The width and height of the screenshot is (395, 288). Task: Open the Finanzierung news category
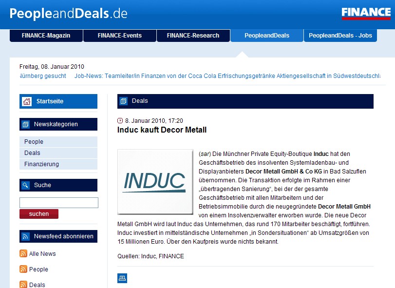tap(41, 164)
